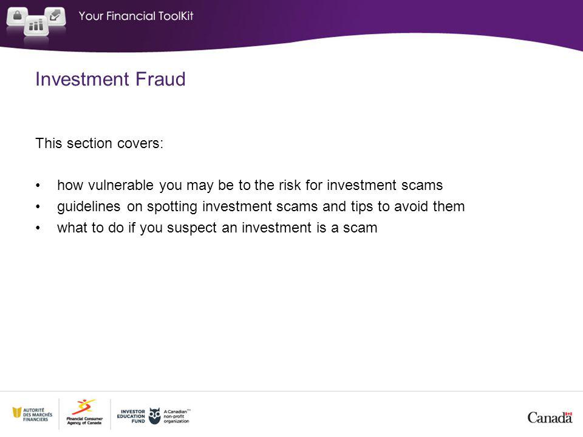
Task: Click the 'INVESTOR EDUCATION FUND' text label
Action: tap(131, 416)
